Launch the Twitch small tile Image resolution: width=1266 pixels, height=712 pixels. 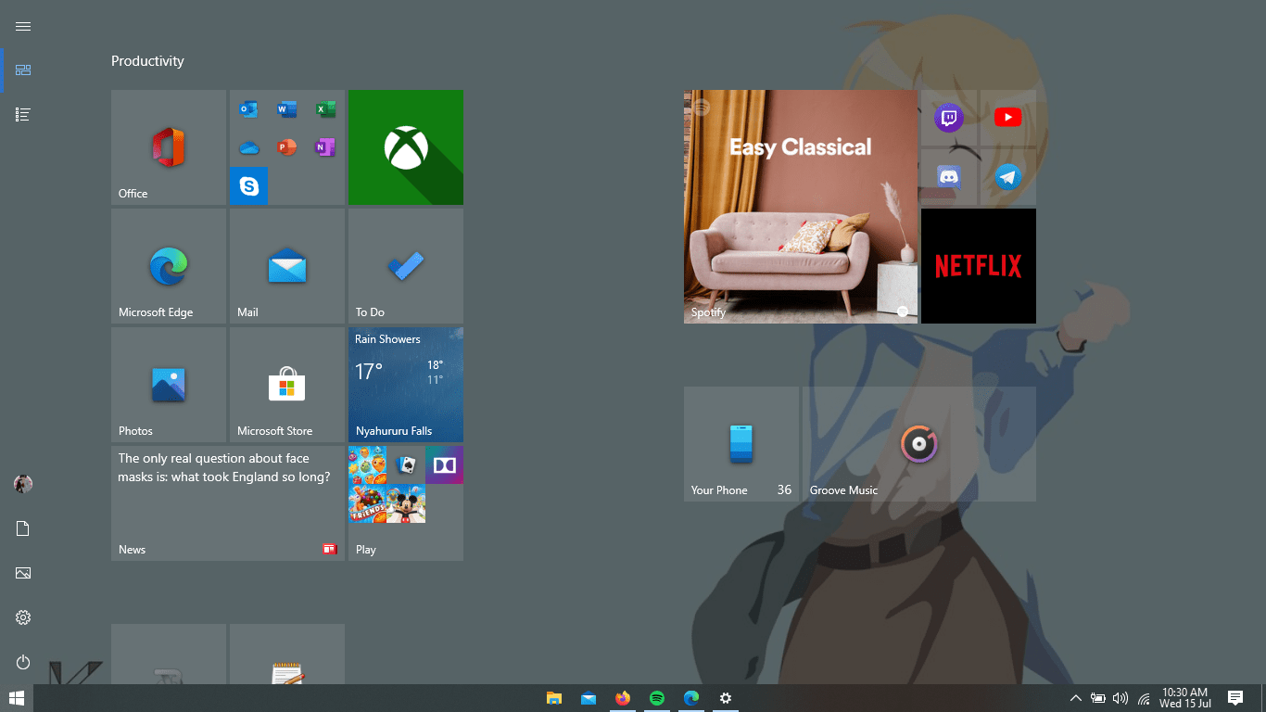point(948,118)
